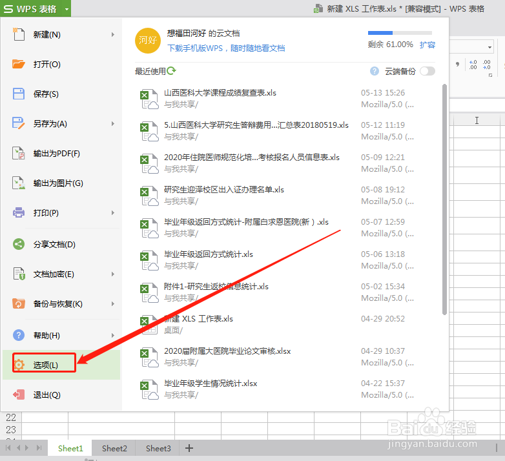Open number format dialog launcher
505x461 pixels.
coord(490,76)
